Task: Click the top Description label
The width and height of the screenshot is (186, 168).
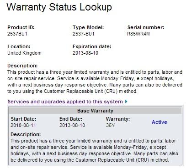Action: [x=22, y=66]
